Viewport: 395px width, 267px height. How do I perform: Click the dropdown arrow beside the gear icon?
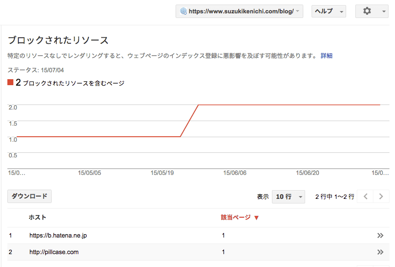[x=384, y=12]
